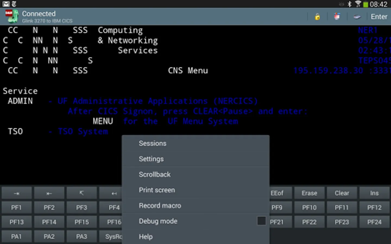
Task: Tap the PF2 function key
Action: (49, 208)
